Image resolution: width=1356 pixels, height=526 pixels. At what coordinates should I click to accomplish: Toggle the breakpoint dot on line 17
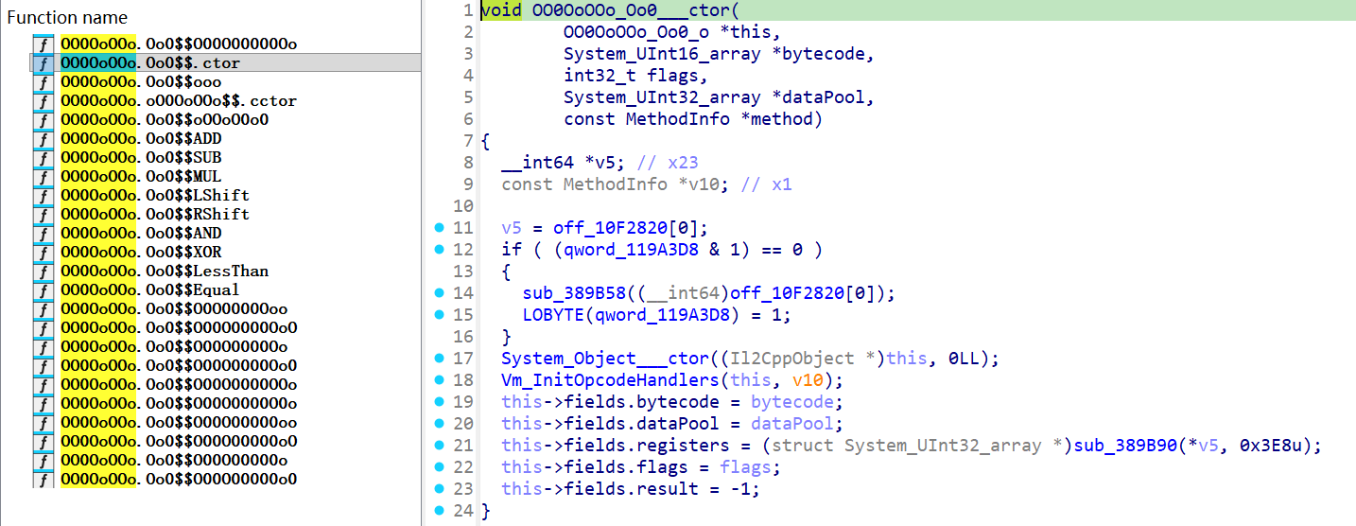click(439, 359)
